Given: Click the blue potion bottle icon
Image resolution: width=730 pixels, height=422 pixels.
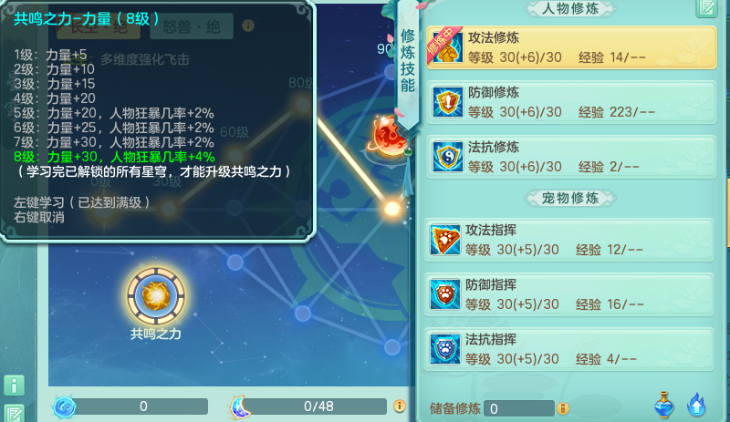Looking at the screenshot, I should coord(664,405).
